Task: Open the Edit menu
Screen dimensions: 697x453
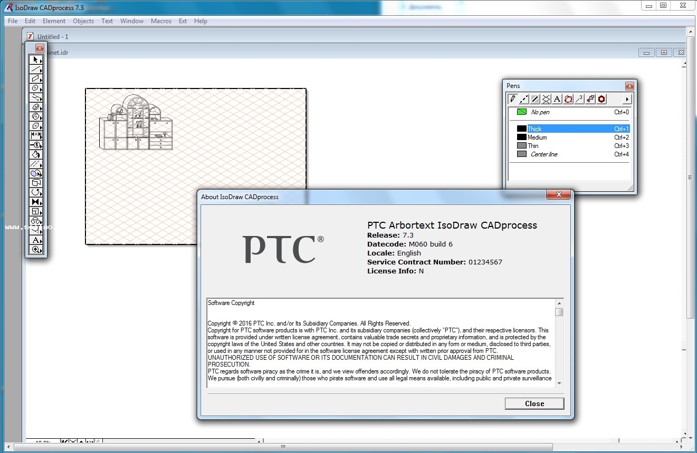Action: click(30, 21)
